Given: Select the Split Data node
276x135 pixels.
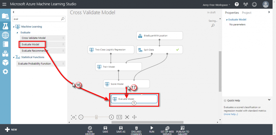Looking at the screenshot, I should (x=160, y=50).
